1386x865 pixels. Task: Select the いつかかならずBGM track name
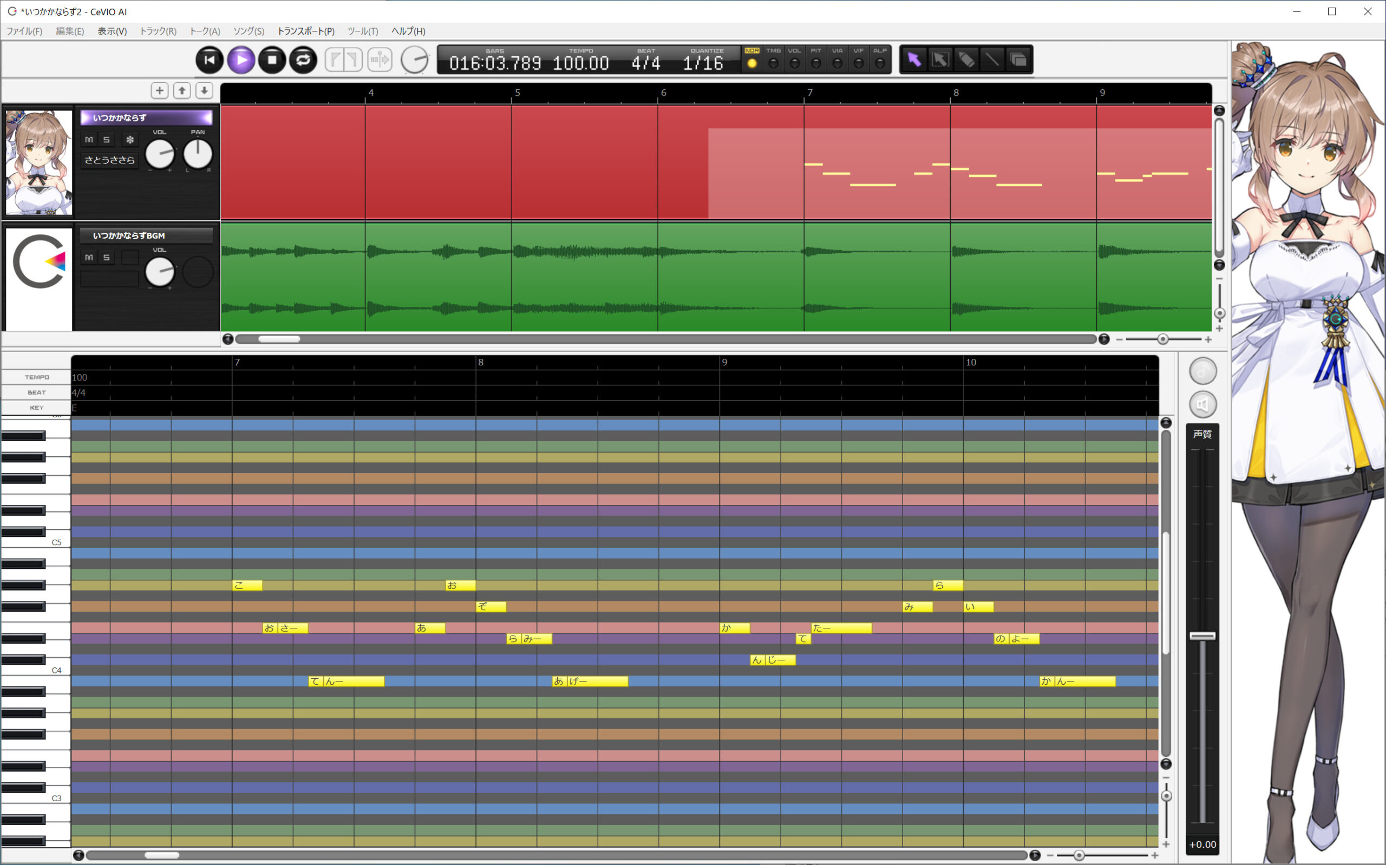point(146,235)
